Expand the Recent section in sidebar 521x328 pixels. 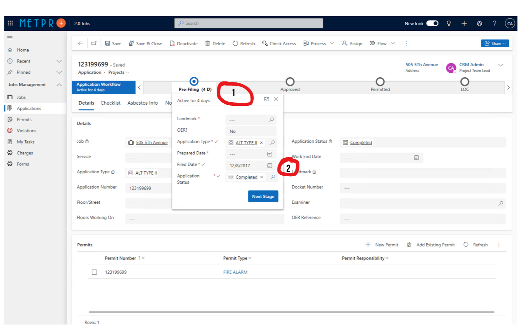pyautogui.click(x=59, y=61)
